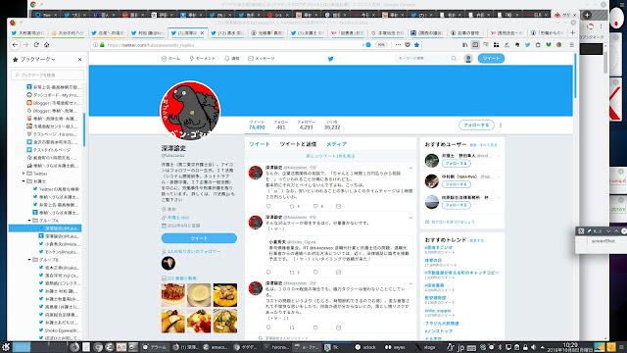Go back using Firefox back arrow

click(15, 45)
